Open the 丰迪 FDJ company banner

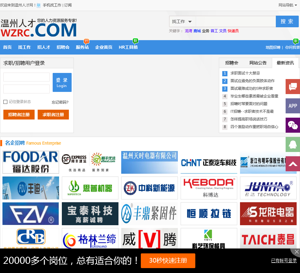pyautogui.click(x=31, y=188)
